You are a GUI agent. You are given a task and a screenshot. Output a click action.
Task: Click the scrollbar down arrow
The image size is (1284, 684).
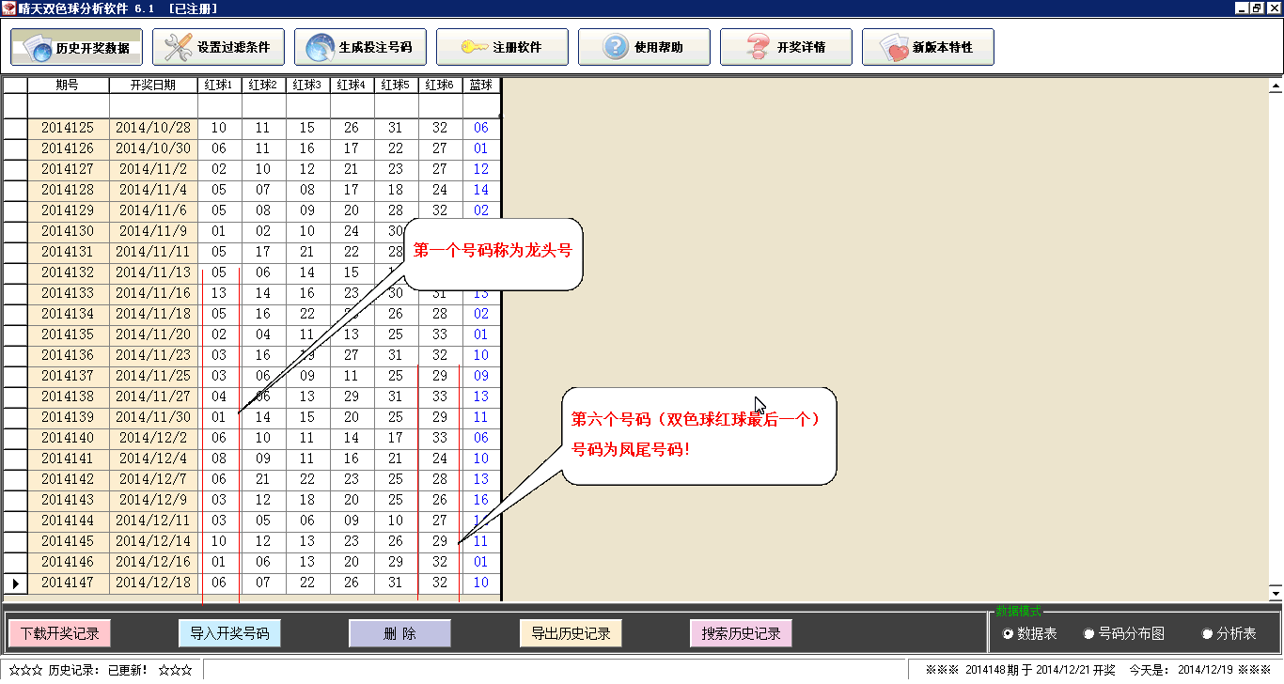coord(1276,593)
